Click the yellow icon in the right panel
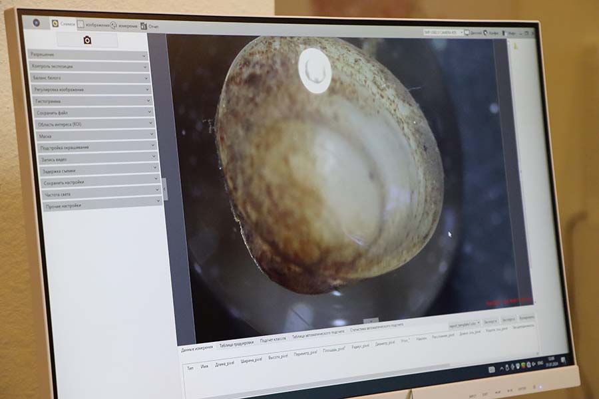Image resolution: width=599 pixels, height=399 pixels. point(515,47)
